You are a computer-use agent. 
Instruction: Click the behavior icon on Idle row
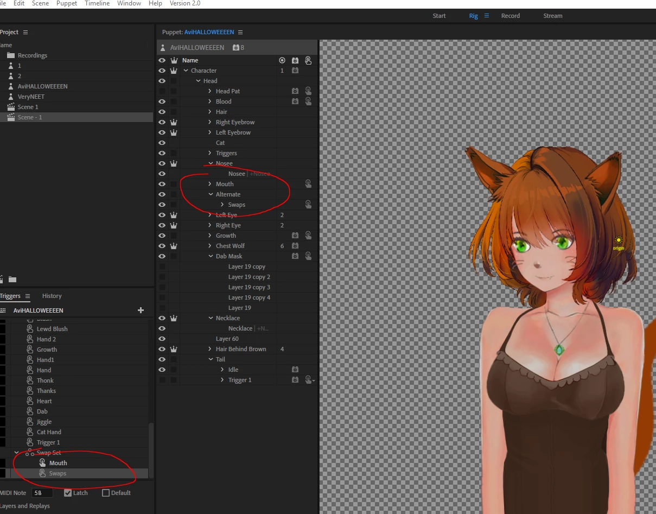tap(295, 370)
